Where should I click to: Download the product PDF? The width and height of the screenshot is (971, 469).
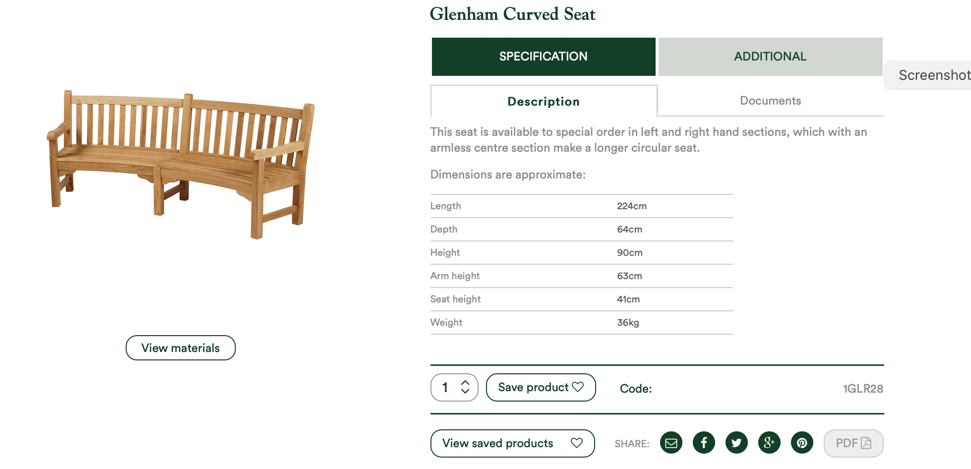(853, 443)
